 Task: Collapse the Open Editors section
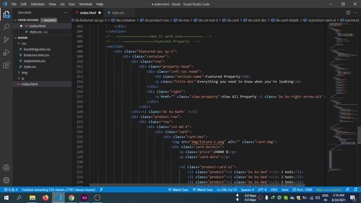tap(15, 20)
